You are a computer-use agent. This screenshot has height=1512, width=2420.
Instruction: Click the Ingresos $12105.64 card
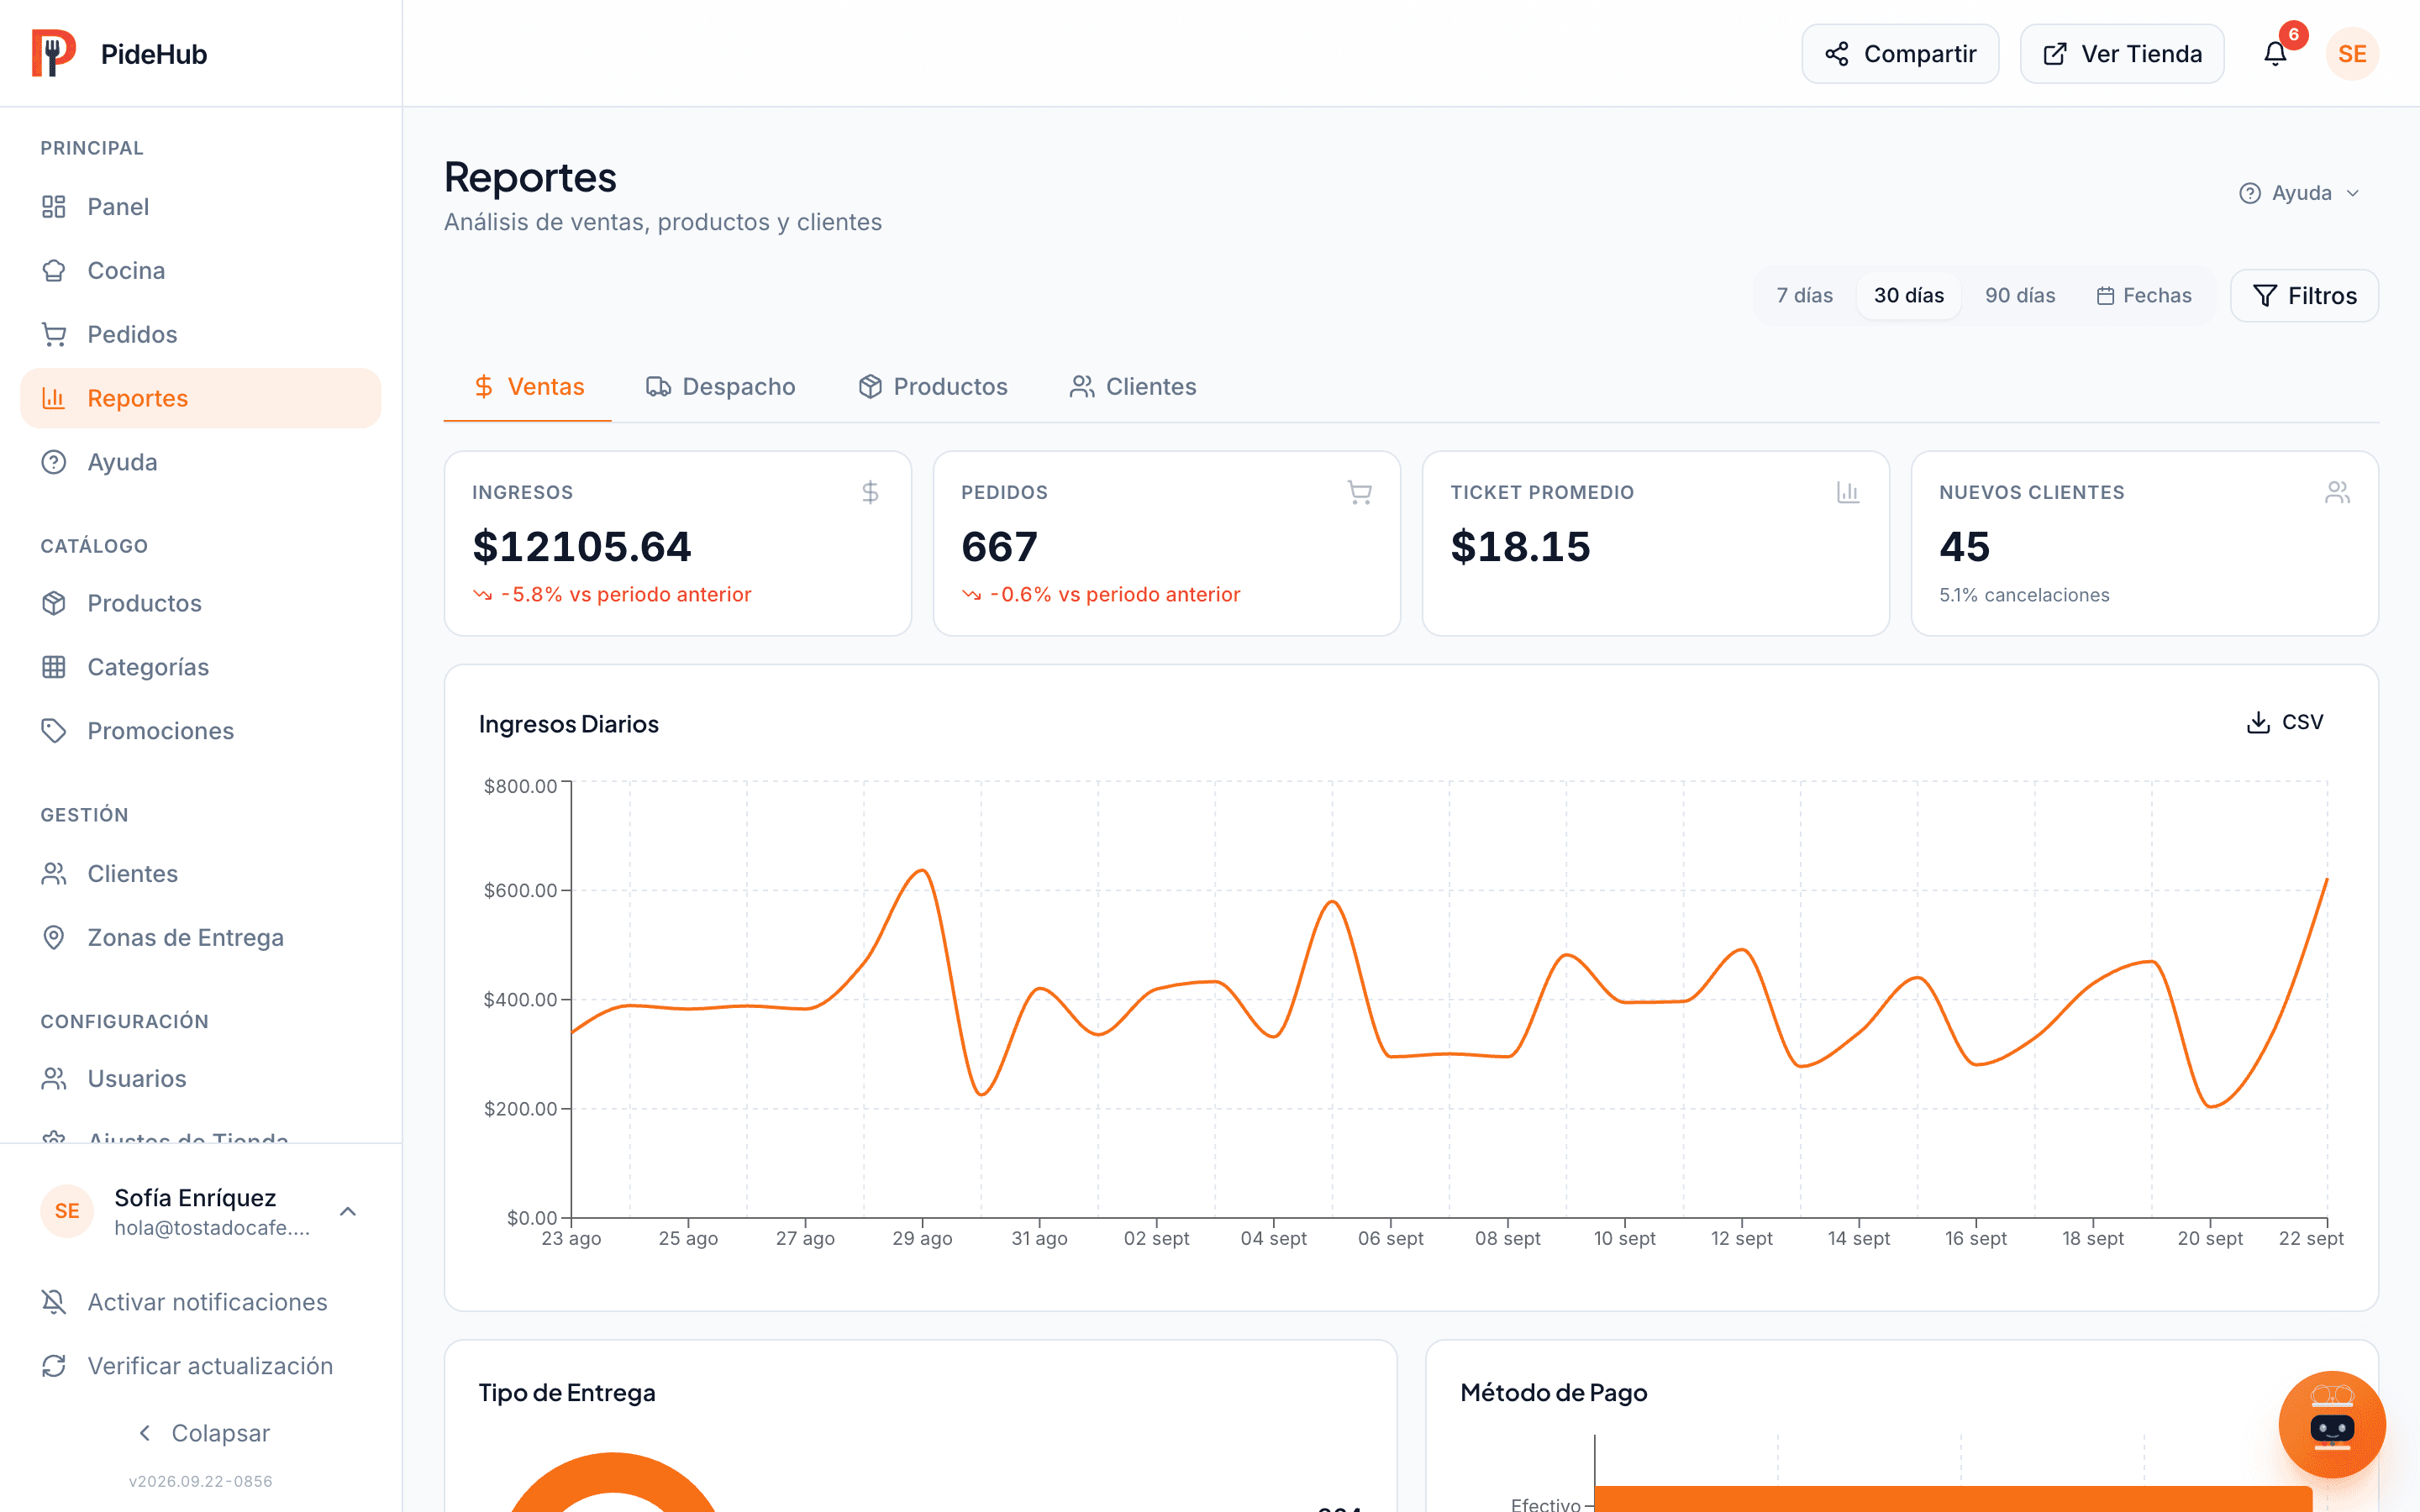[678, 543]
